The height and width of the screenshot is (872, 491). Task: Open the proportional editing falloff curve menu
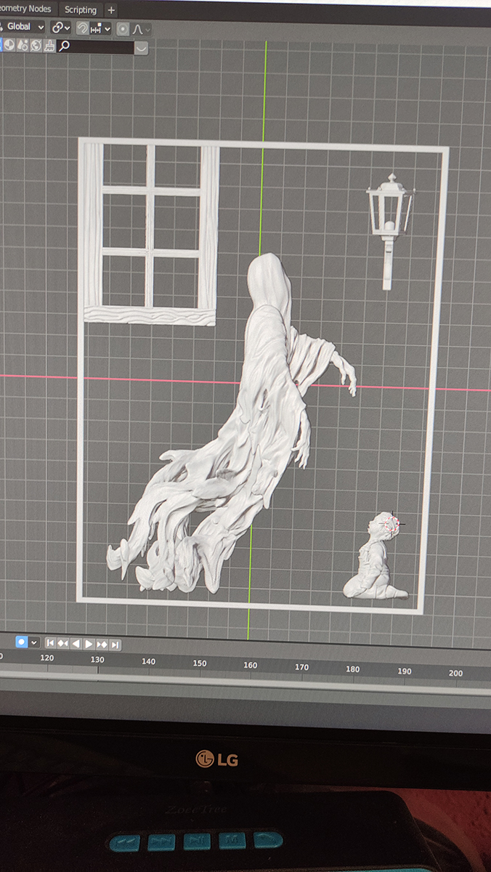click(141, 29)
